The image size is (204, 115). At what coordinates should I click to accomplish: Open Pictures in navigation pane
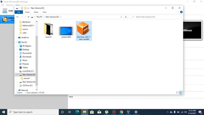(x=25, y=64)
